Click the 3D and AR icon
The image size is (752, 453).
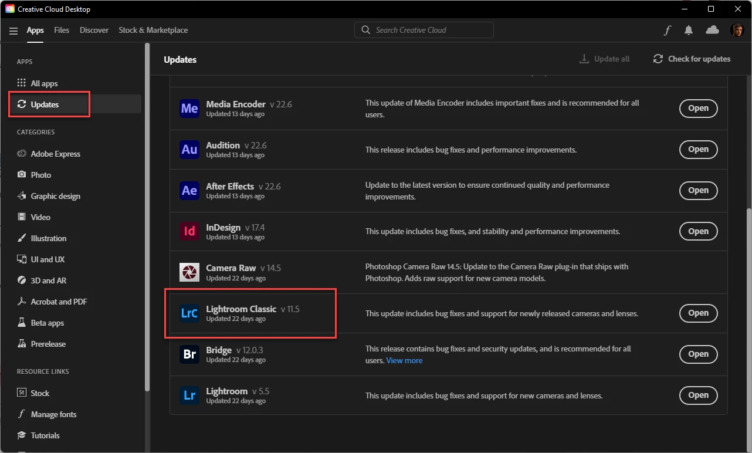pyautogui.click(x=22, y=280)
